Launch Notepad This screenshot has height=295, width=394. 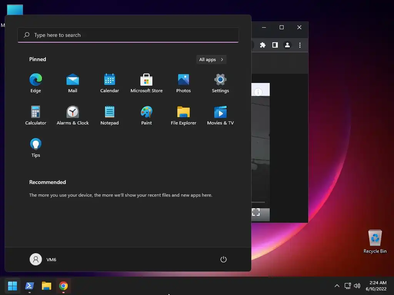[110, 115]
